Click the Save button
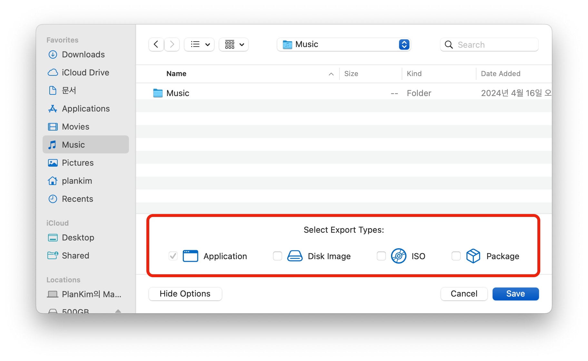Screen dimensions: 588x361 pyautogui.click(x=515, y=294)
